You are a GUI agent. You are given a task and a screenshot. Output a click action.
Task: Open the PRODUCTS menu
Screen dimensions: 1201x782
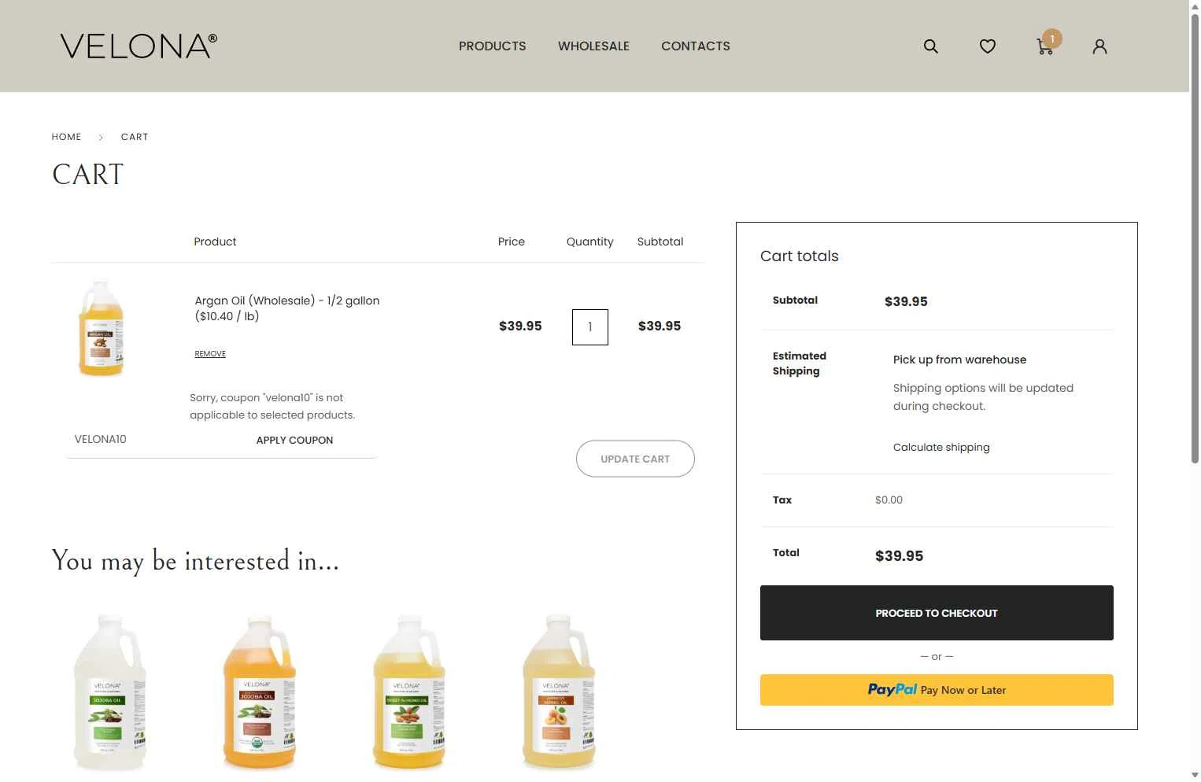(492, 46)
